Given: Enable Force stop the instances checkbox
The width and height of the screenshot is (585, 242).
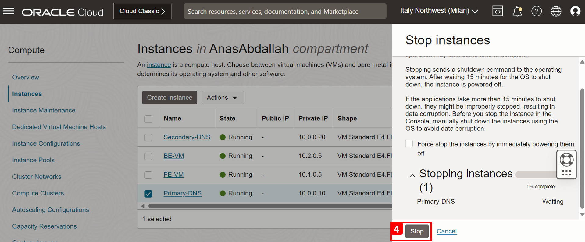Looking at the screenshot, I should pyautogui.click(x=409, y=143).
